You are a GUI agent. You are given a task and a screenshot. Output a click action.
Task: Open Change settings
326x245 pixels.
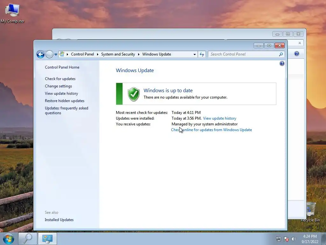pyautogui.click(x=59, y=86)
